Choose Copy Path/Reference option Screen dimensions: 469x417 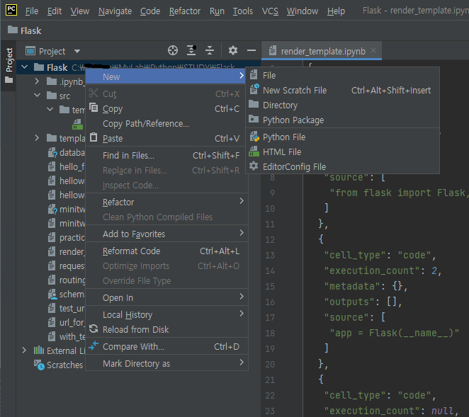(x=166, y=123)
